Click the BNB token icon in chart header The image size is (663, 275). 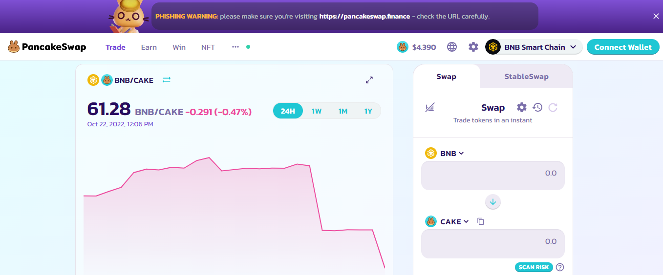point(93,80)
